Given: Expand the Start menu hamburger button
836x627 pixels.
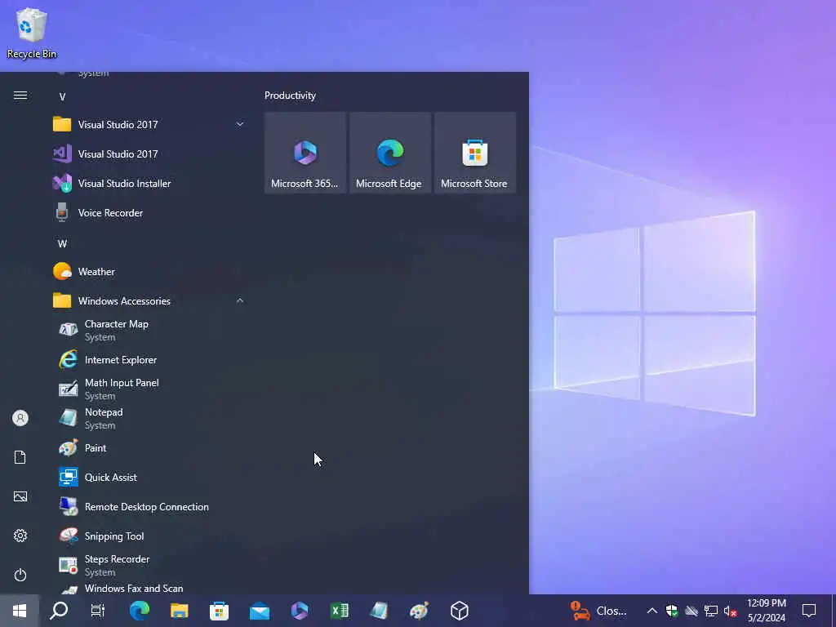Looking at the screenshot, I should click(20, 96).
